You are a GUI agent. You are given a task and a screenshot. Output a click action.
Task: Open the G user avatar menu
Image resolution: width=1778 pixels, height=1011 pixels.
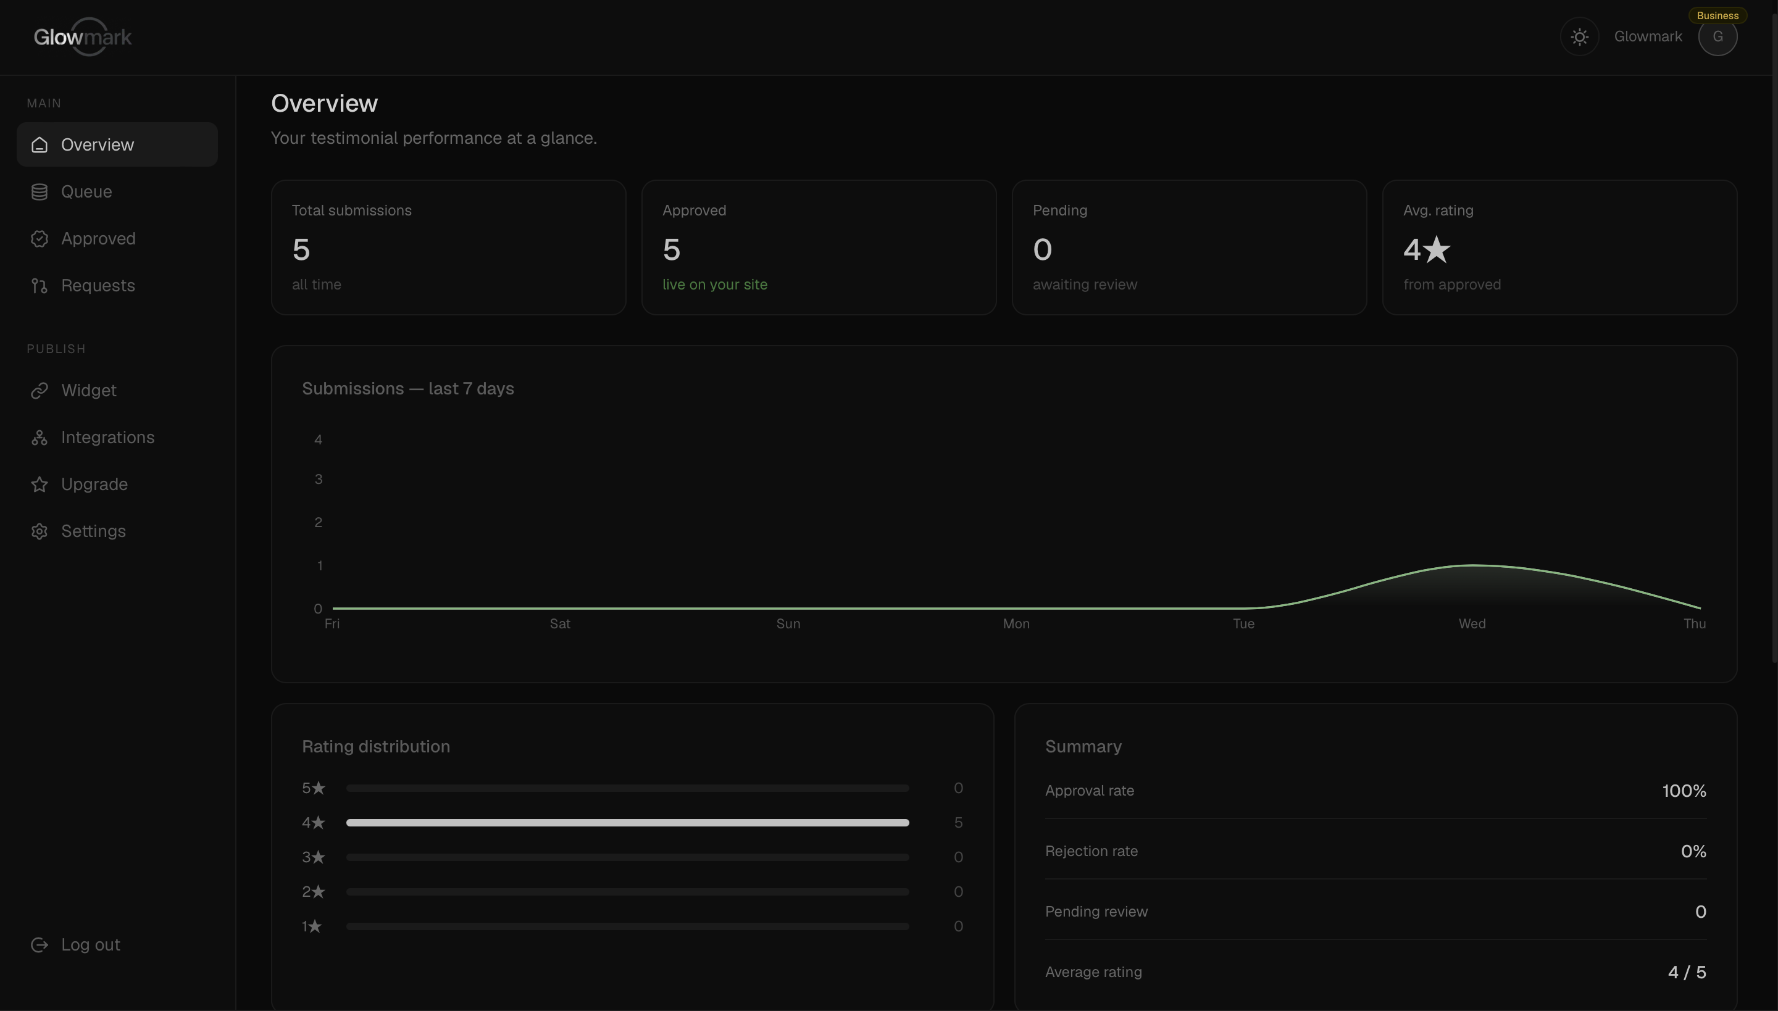point(1717,37)
